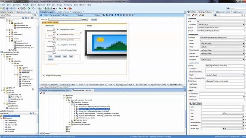Image resolution: width=246 pixels, height=138 pixels.
Task: Click the green Run arrow in main toolbar
Action: [x=60, y=8]
